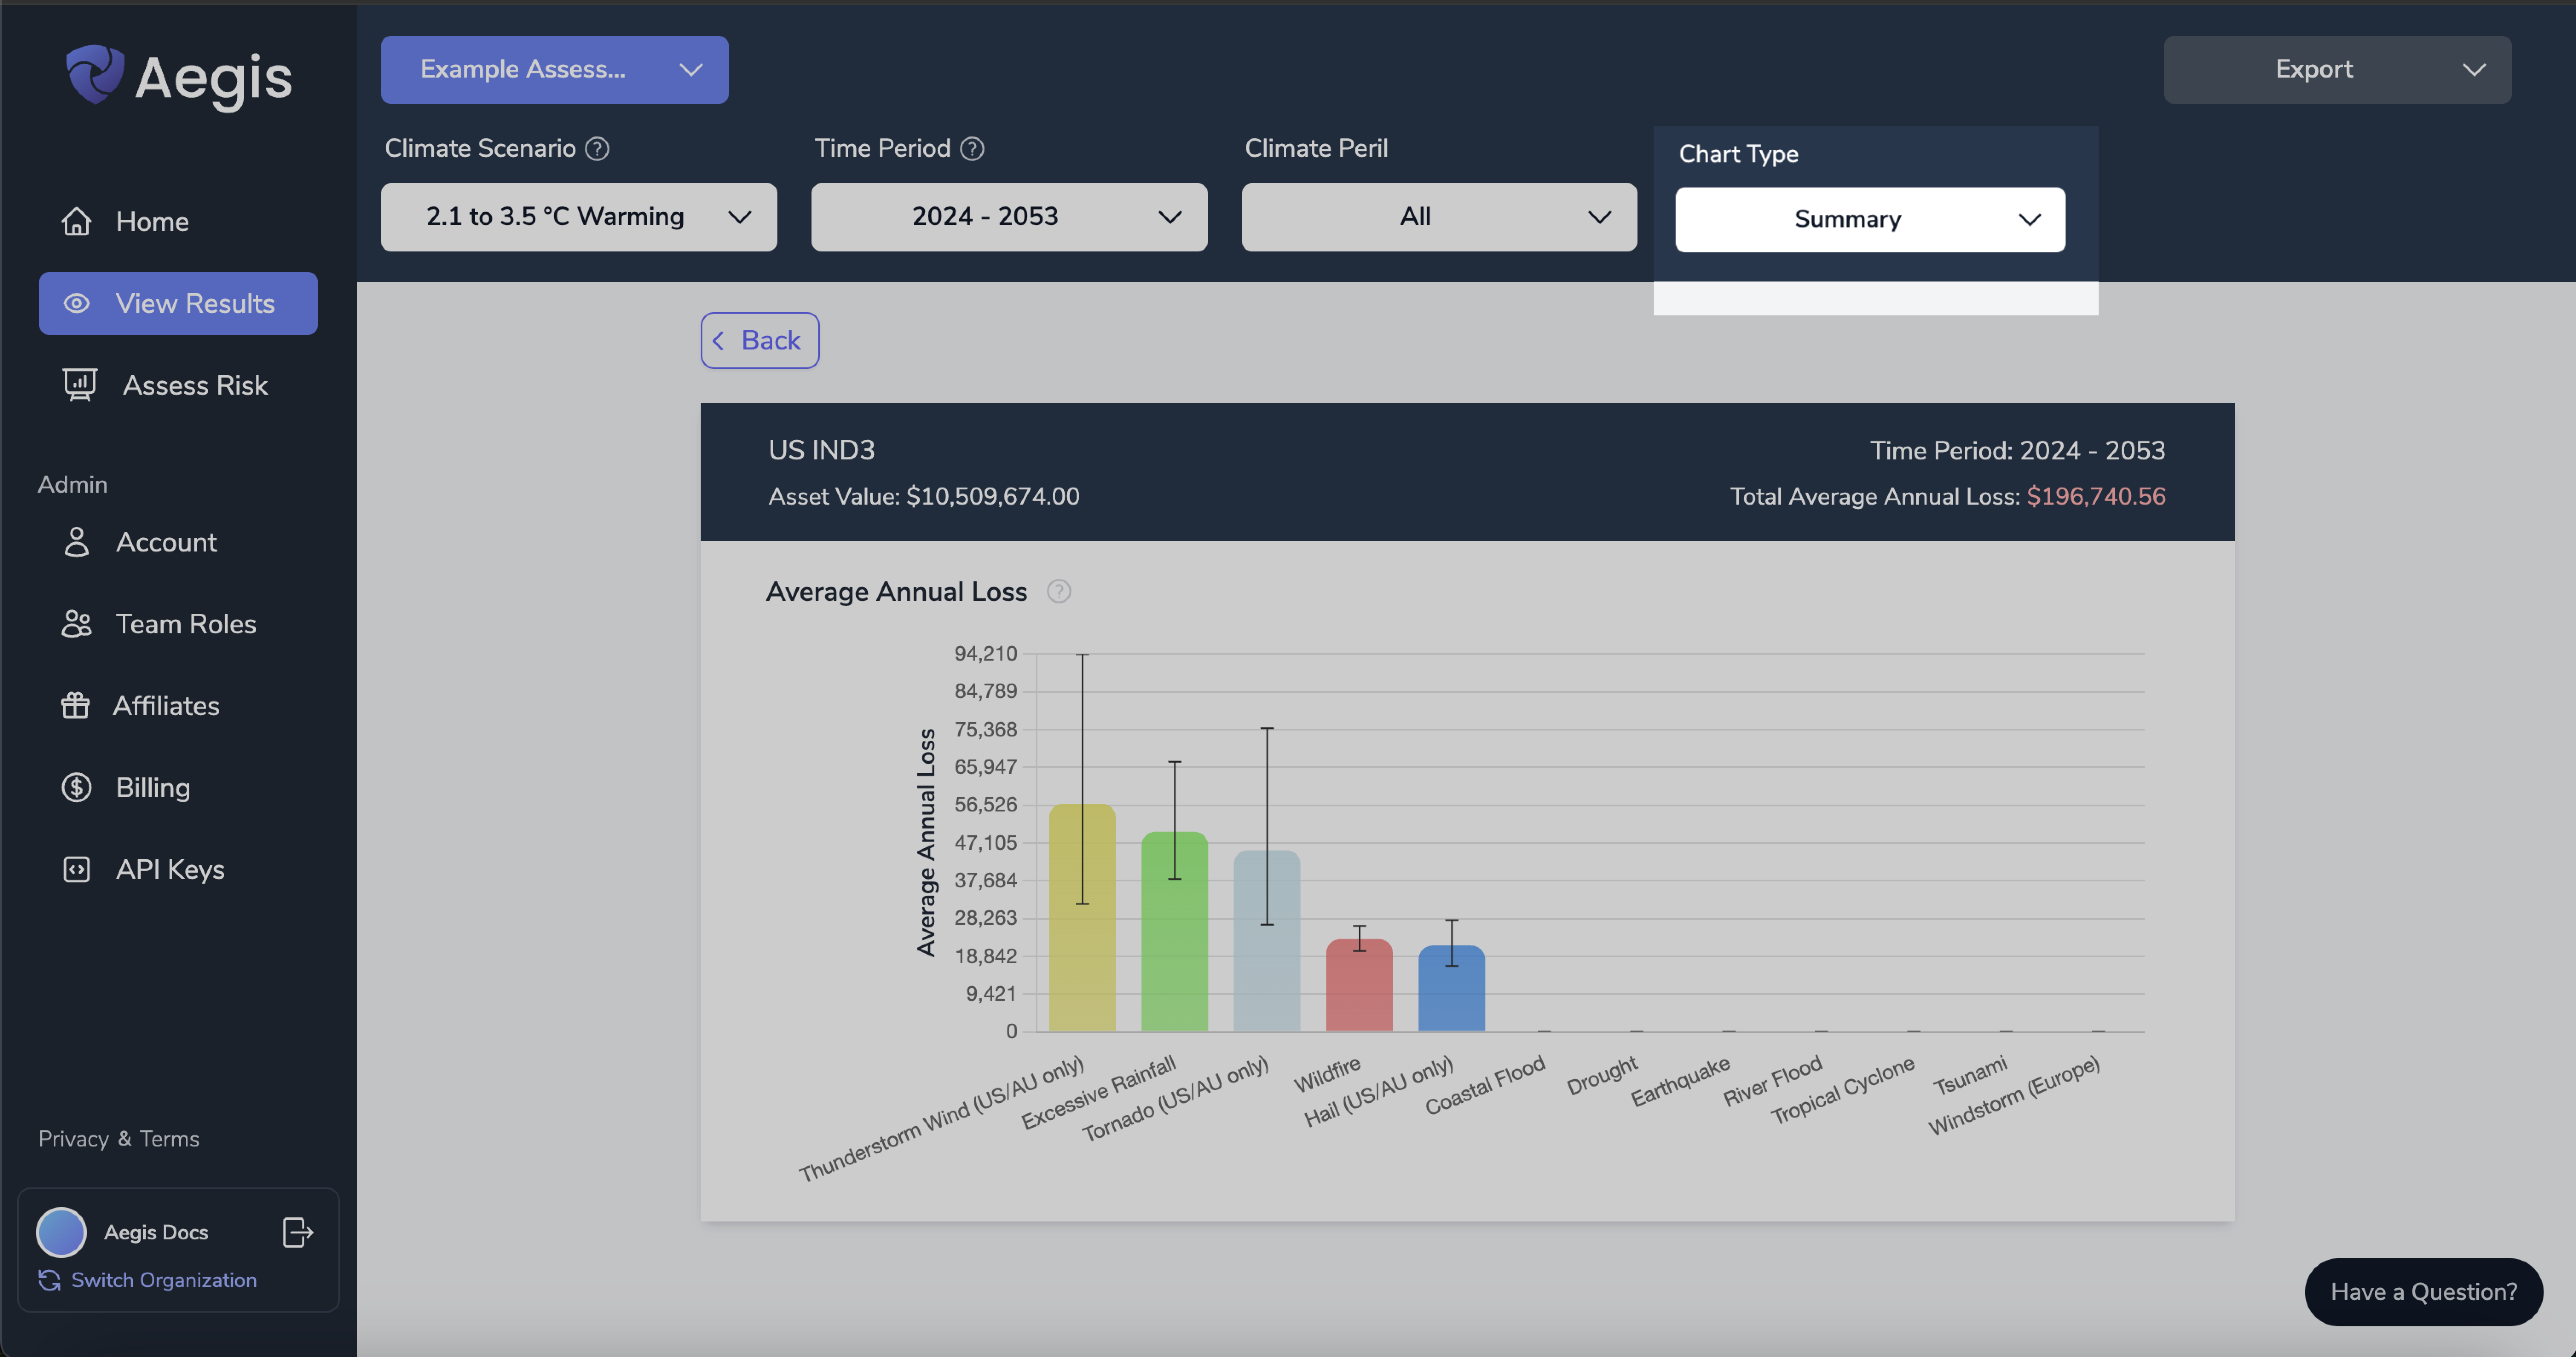Open Privacy & Terms link
2576x1357 pixels.
point(118,1139)
